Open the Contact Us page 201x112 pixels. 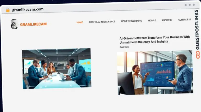[x=185, y=20]
